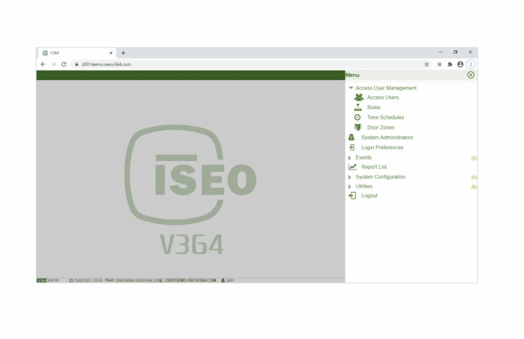Click the Utilities count (8)
This screenshot has width=524, height=339.
point(474,187)
